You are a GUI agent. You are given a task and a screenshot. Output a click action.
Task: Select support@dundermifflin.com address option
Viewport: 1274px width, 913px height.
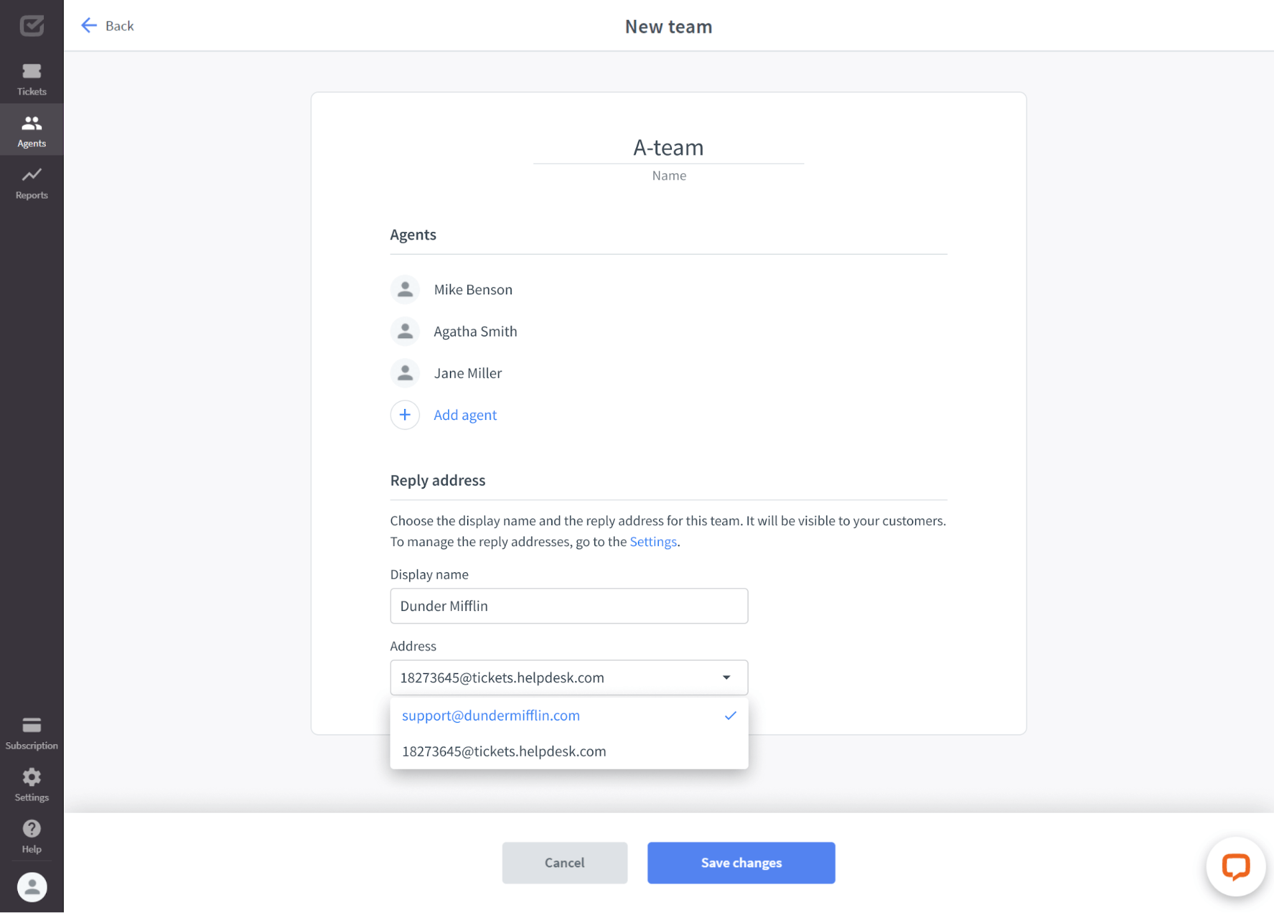568,714
